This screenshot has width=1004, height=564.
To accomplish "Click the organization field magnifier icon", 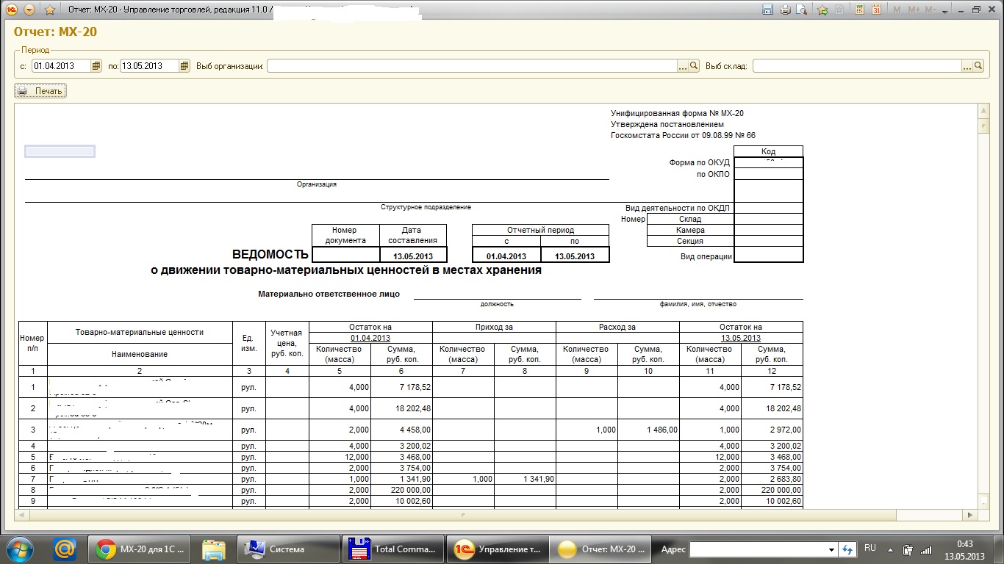I will pyautogui.click(x=694, y=66).
